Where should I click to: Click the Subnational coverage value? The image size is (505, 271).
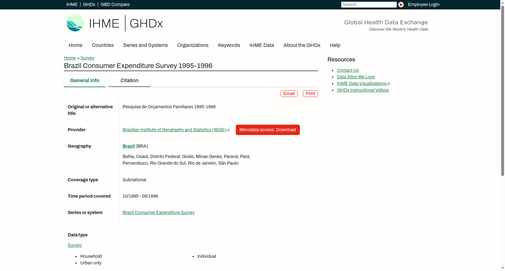click(134, 180)
